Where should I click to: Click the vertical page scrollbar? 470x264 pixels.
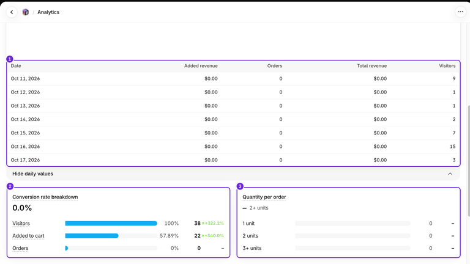(x=468, y=161)
